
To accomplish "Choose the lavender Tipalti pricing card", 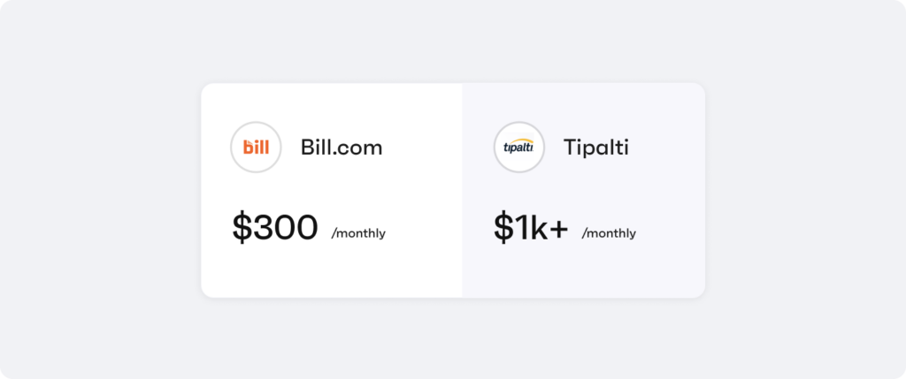I will click(584, 190).
